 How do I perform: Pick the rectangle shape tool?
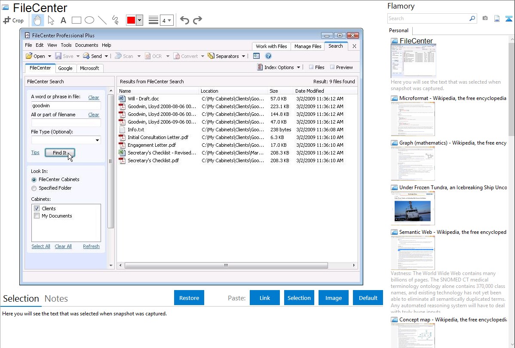(76, 20)
